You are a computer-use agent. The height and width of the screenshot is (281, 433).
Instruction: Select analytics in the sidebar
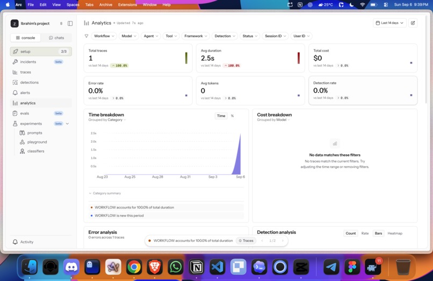[41, 103]
